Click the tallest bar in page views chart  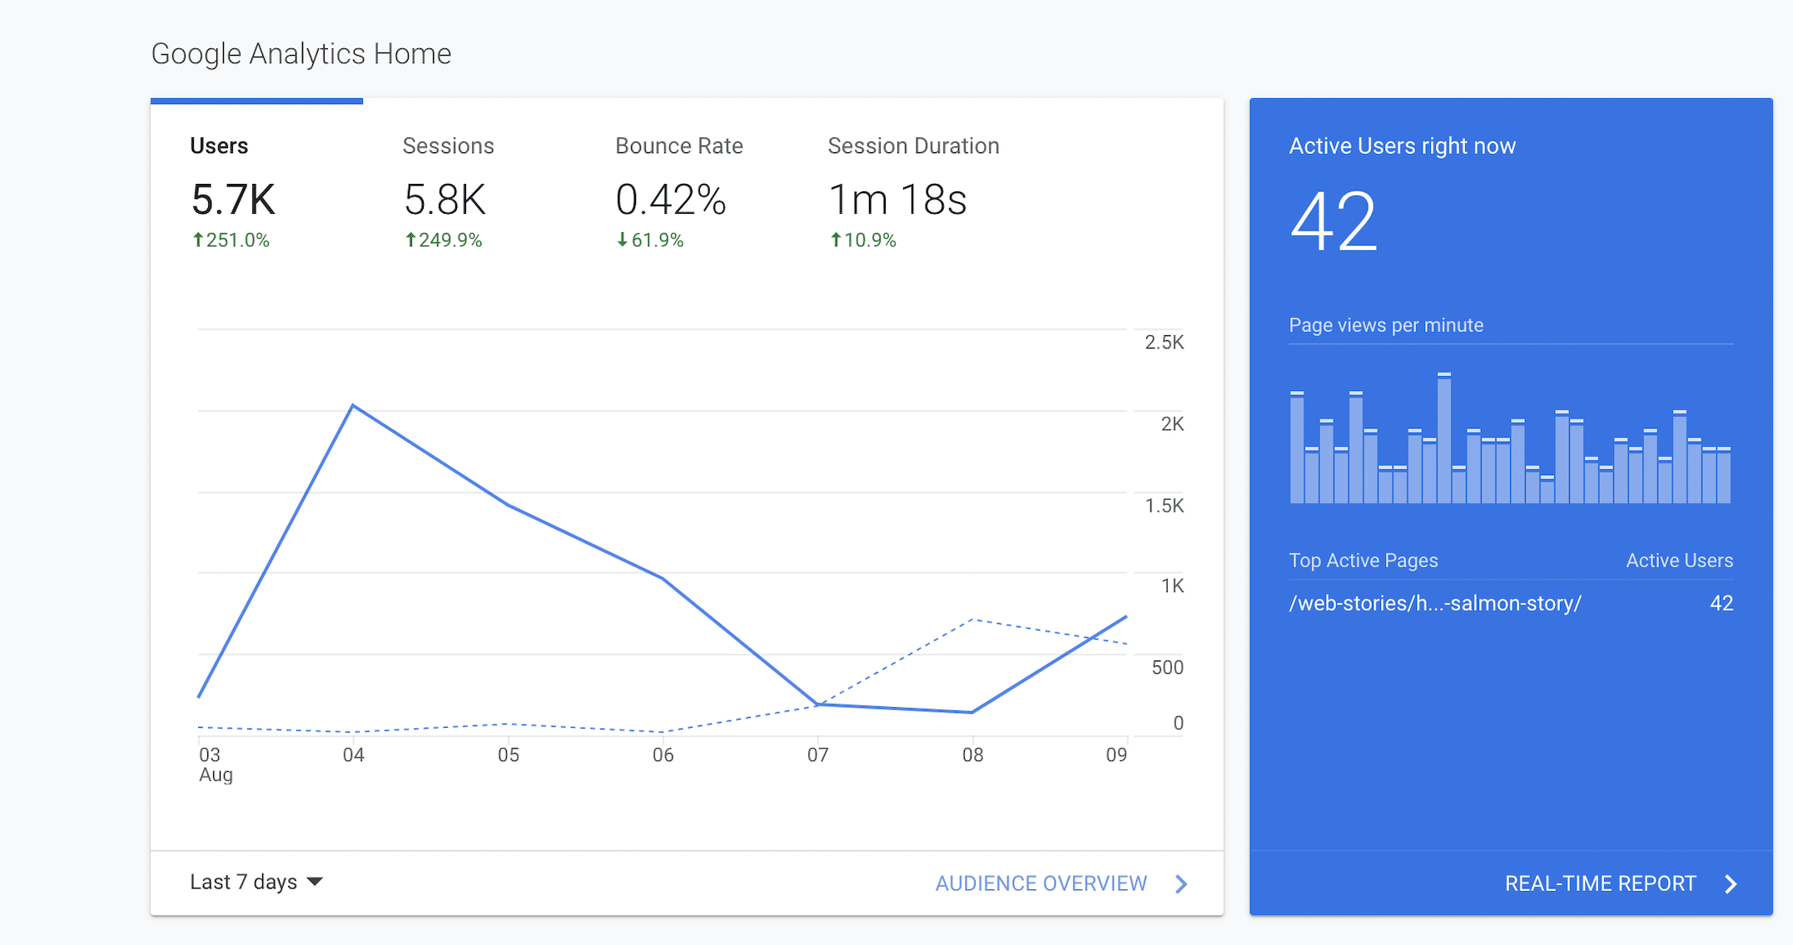click(1444, 439)
